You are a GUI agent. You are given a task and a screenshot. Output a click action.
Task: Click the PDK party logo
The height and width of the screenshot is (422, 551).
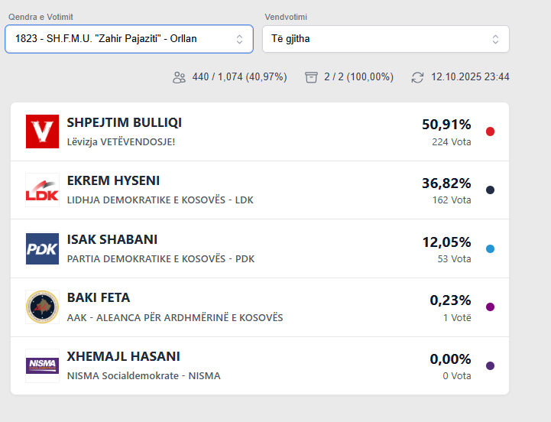(x=42, y=249)
